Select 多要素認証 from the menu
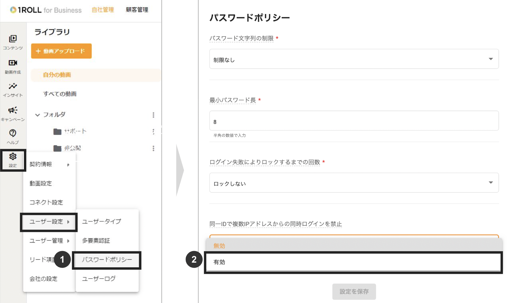 click(x=96, y=241)
